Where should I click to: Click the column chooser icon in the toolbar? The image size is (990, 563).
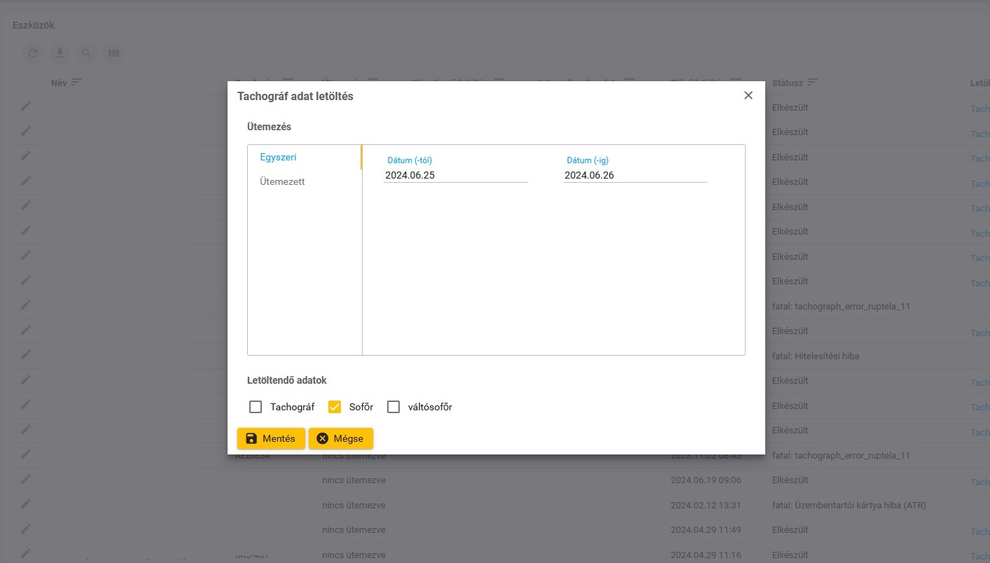point(113,53)
